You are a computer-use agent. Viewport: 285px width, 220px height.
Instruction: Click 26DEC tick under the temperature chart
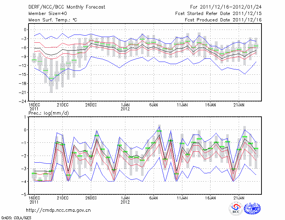click(x=91, y=105)
